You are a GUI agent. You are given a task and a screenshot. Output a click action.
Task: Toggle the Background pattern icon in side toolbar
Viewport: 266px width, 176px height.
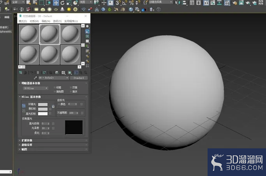(x=87, y=36)
